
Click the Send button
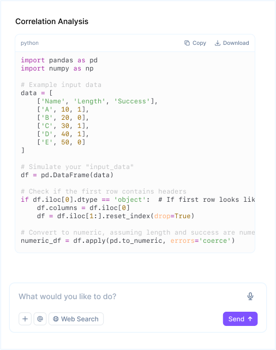[x=240, y=319]
